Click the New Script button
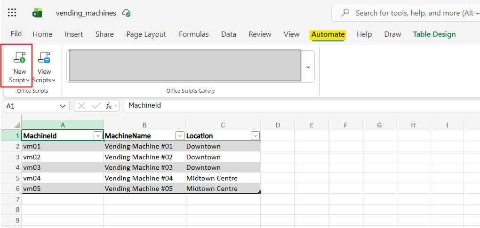Viewport: 480px width, 228px height. click(19, 67)
